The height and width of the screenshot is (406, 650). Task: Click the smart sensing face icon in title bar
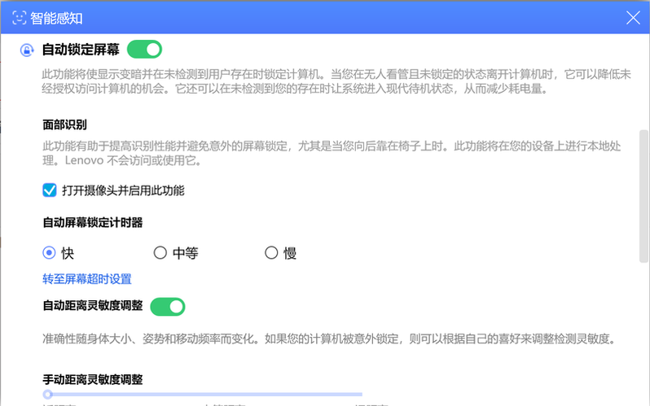coord(20,17)
